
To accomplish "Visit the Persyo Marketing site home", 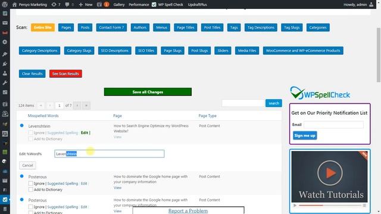I will (30, 4).
